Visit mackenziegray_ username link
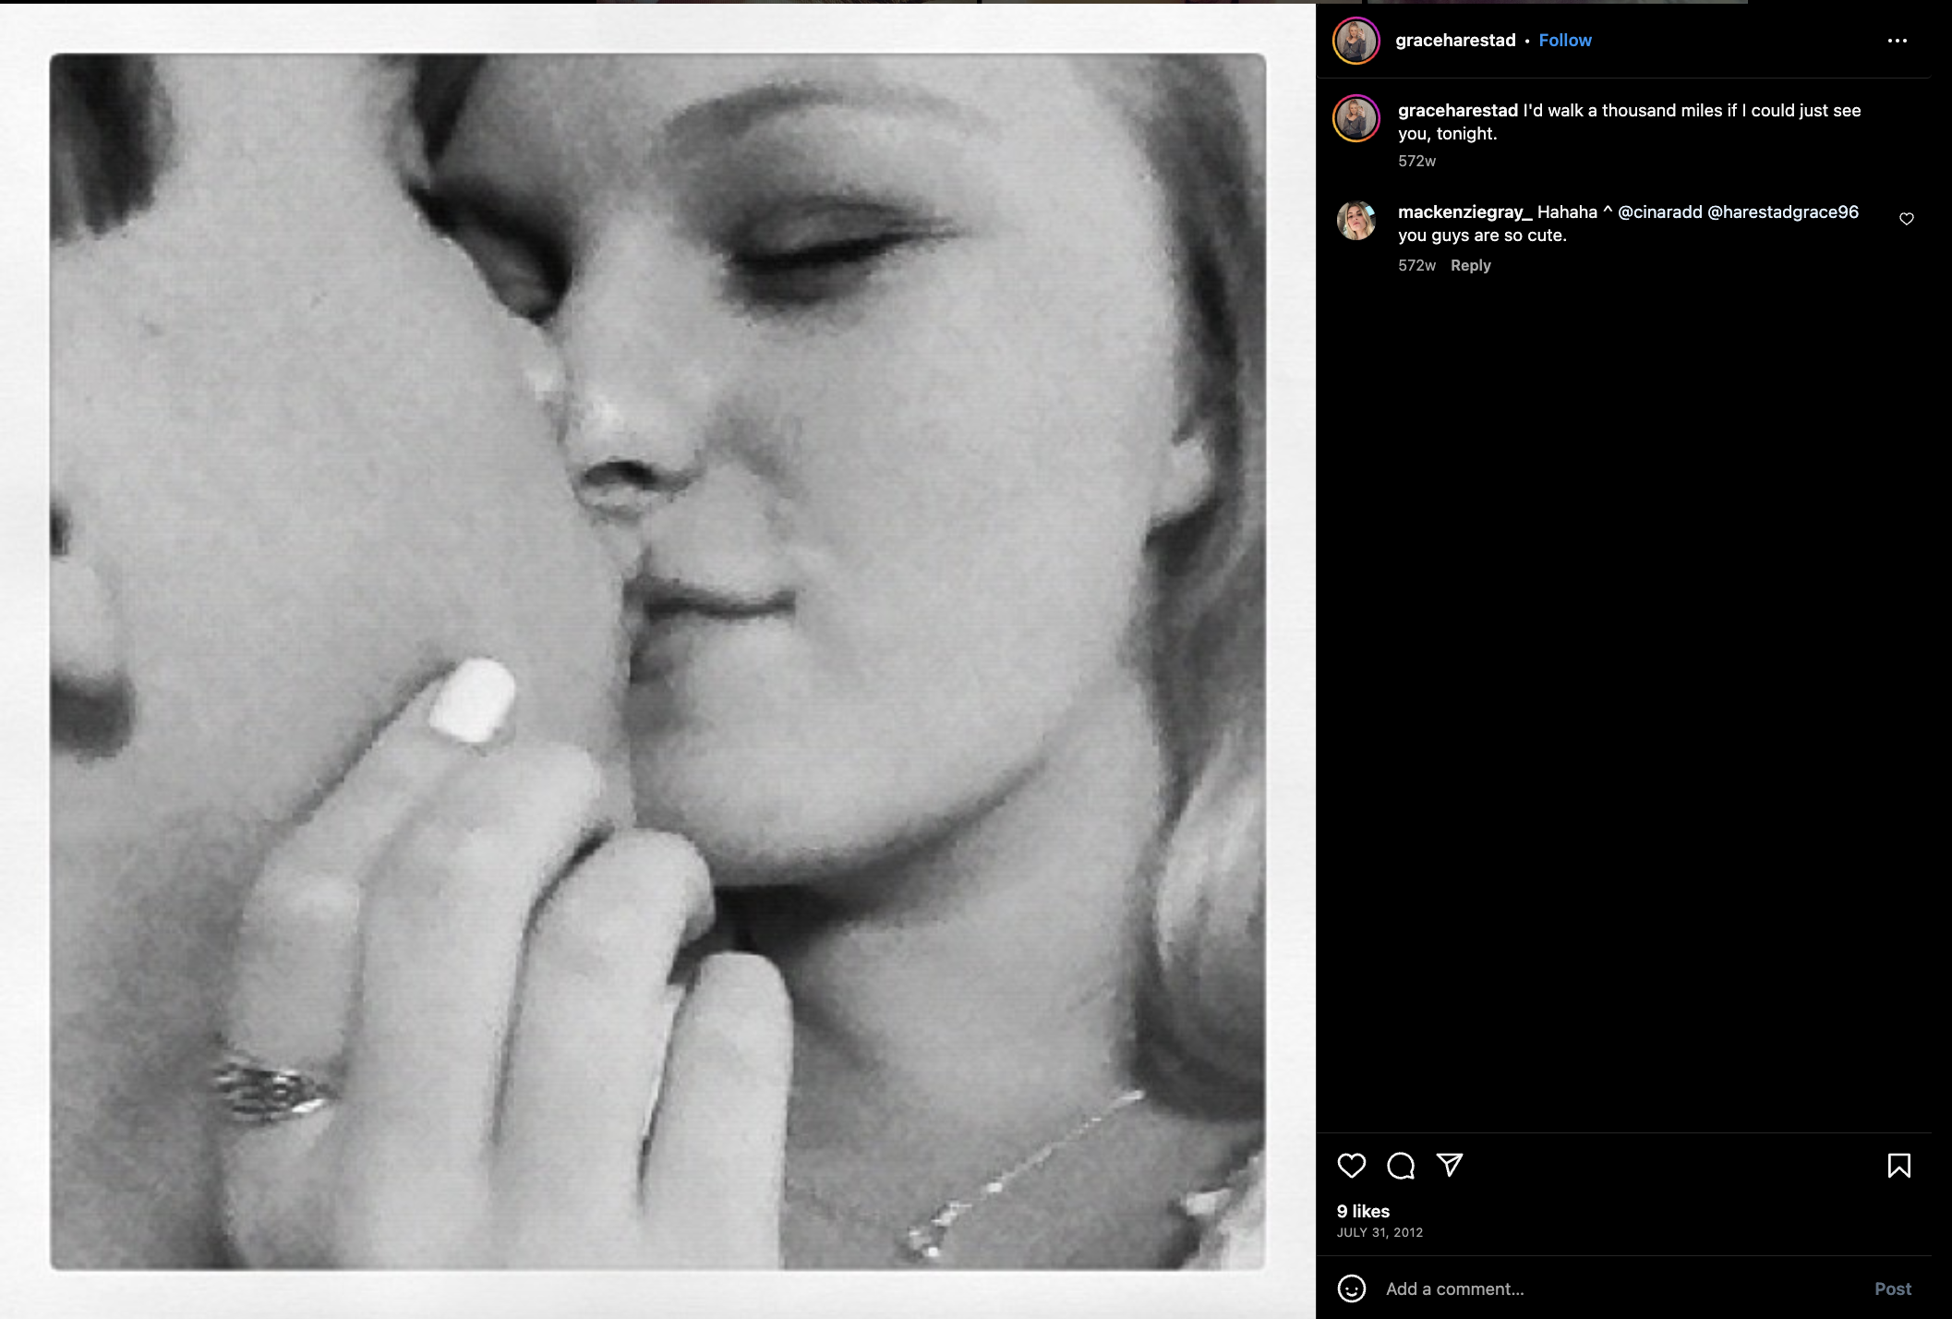1952x1319 pixels. 1464,212
